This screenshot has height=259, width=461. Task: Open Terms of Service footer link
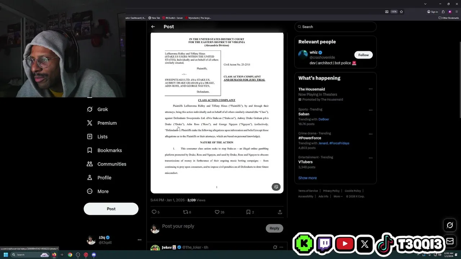click(308, 191)
